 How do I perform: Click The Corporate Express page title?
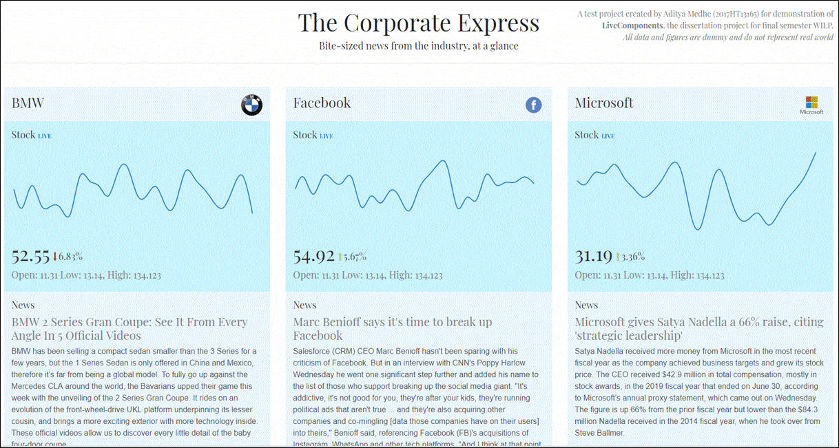click(x=419, y=23)
